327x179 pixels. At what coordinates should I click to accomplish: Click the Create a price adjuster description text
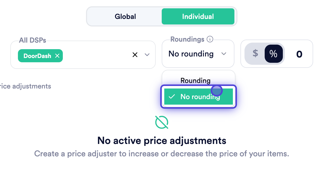pos(162,154)
